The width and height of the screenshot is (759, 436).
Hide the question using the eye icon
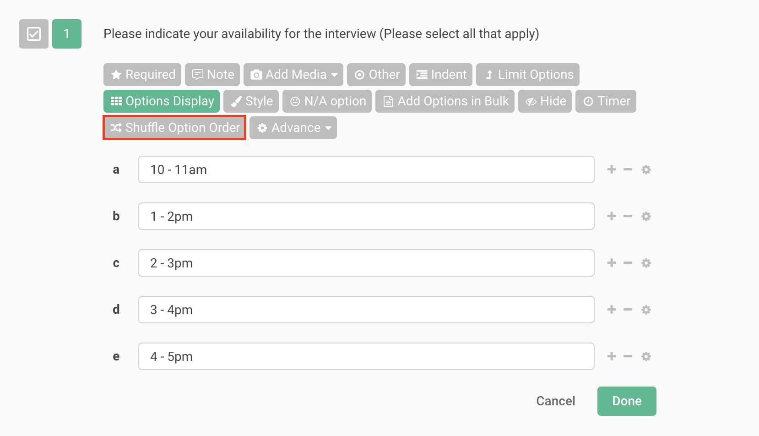(x=531, y=101)
